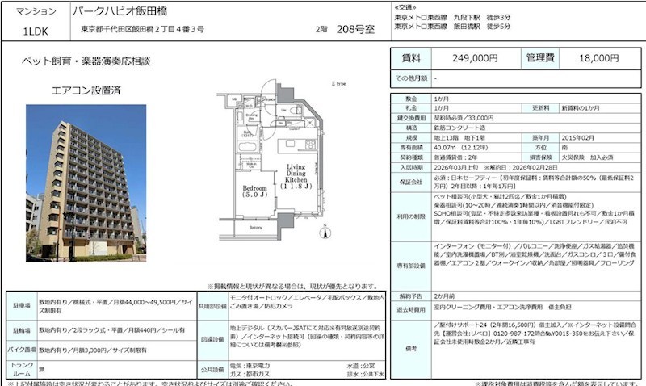This screenshot has width=646, height=386.
Task: Click the 九段下駅 徒歩3分 access line
Action: coord(452,17)
